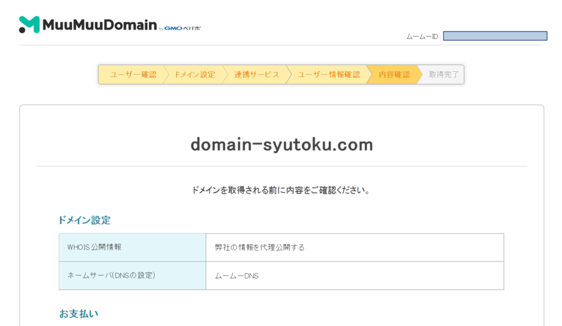This screenshot has height=326, width=562.
Task: Click the masked ムームーID value field
Action: click(494, 36)
